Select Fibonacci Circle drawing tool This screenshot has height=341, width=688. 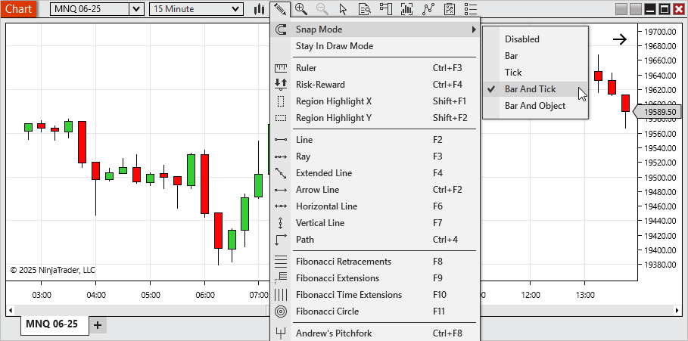point(327,312)
